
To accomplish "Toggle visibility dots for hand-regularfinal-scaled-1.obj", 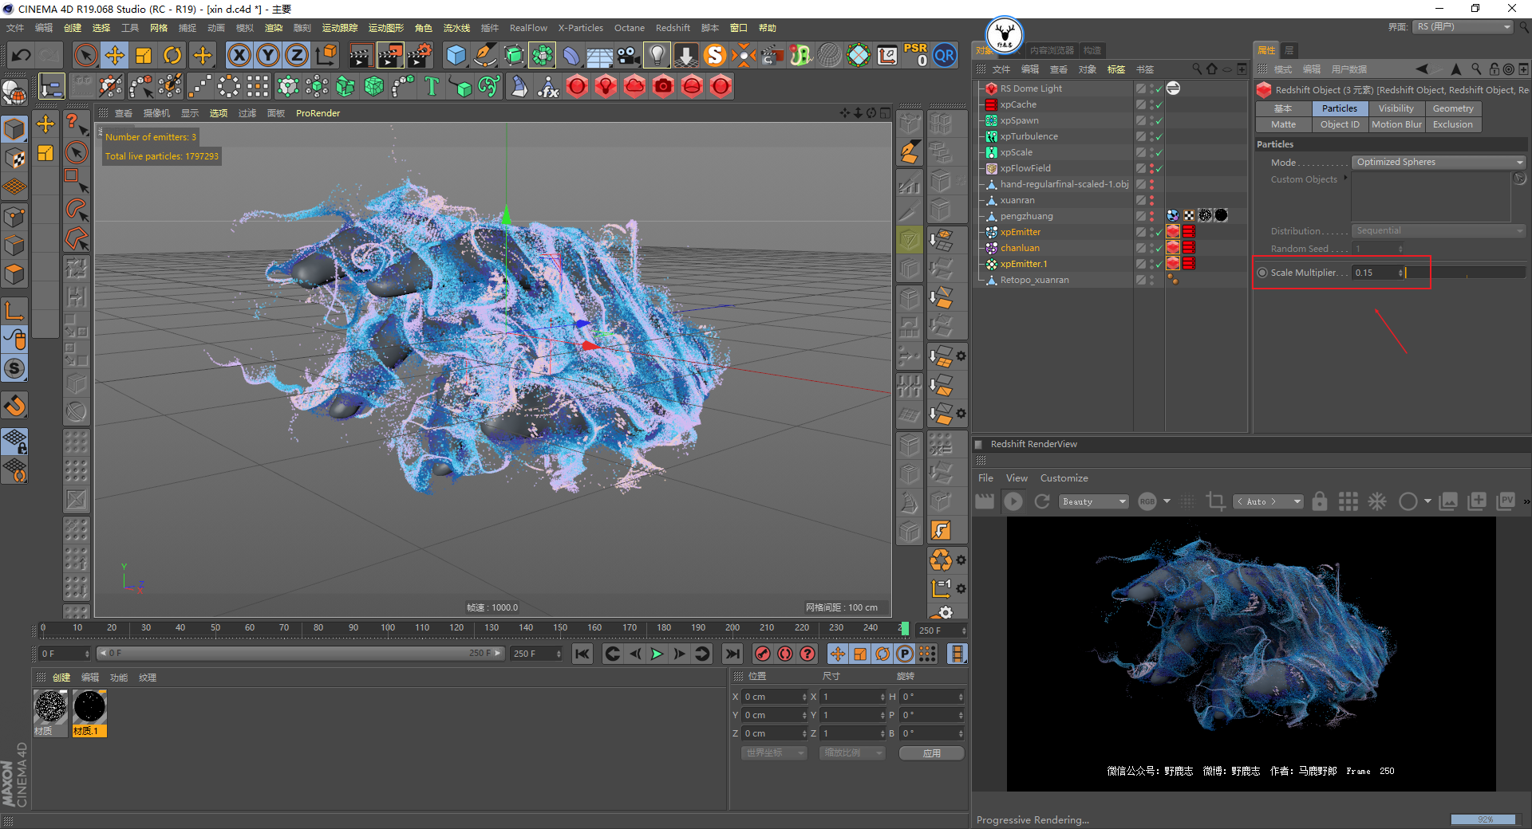I will 1151,184.
